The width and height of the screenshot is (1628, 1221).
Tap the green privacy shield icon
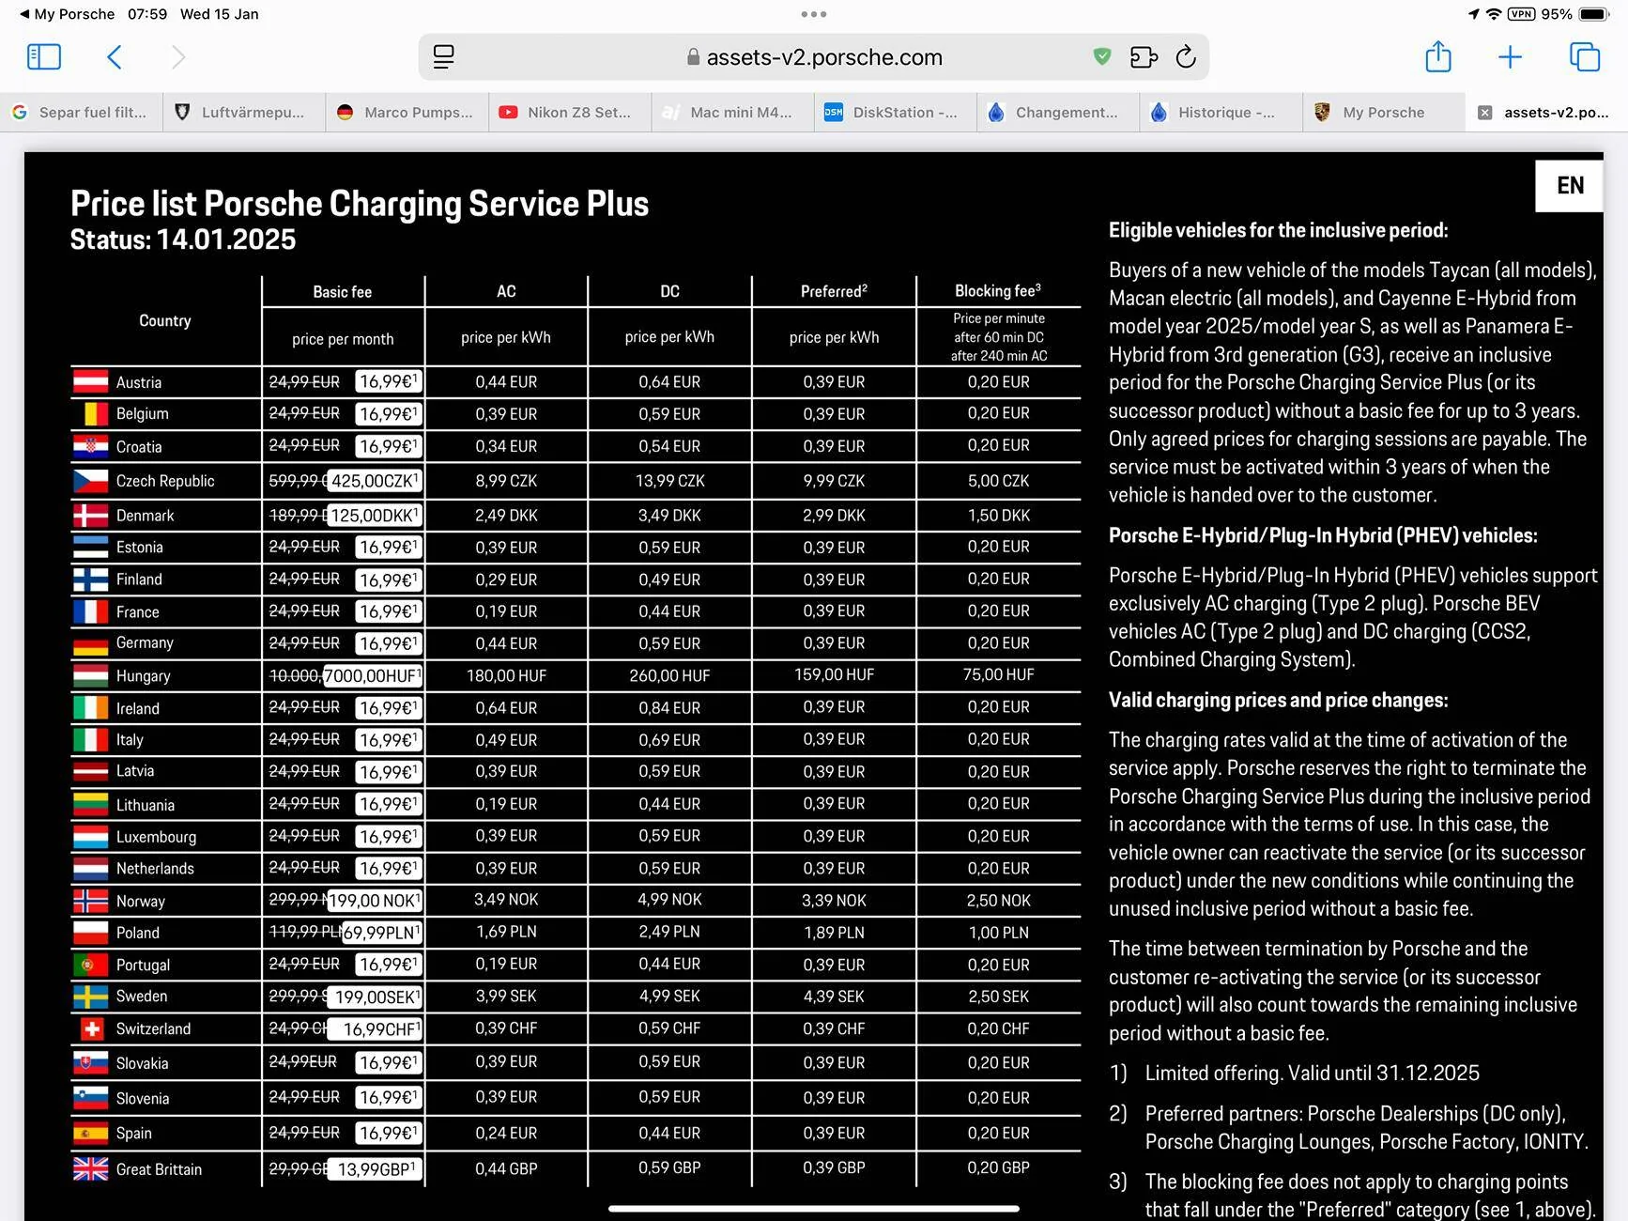(x=1102, y=57)
